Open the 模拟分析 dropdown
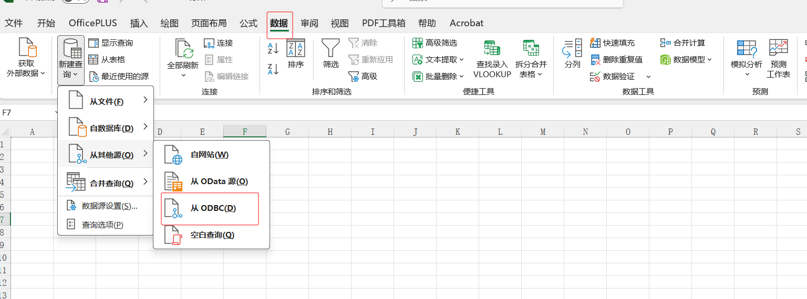807x299 pixels. pos(747,59)
